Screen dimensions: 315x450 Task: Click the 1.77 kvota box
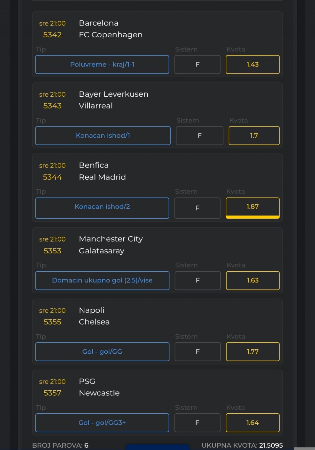tap(253, 352)
